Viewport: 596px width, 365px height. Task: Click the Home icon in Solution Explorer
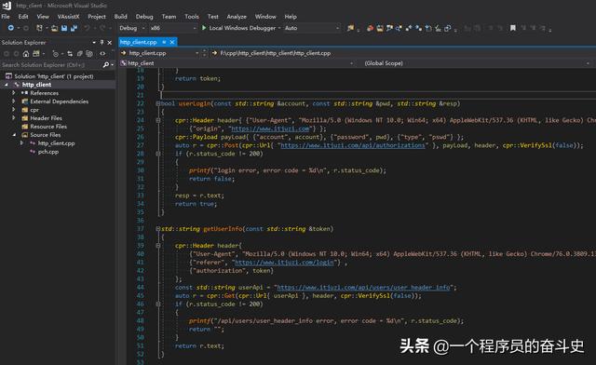point(26,54)
